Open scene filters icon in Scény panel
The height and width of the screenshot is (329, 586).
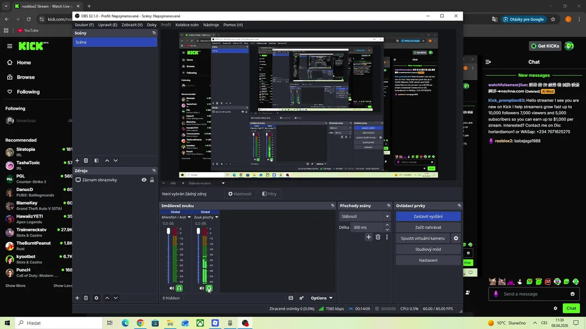[x=96, y=161]
